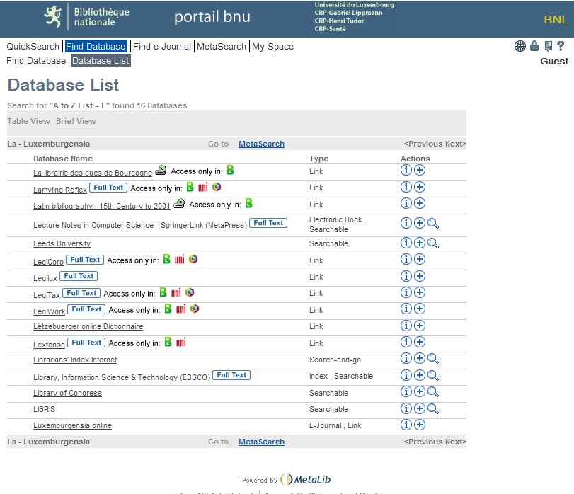Click the globe language icon in header
Viewport: 574px width, 494px height.
[520, 46]
